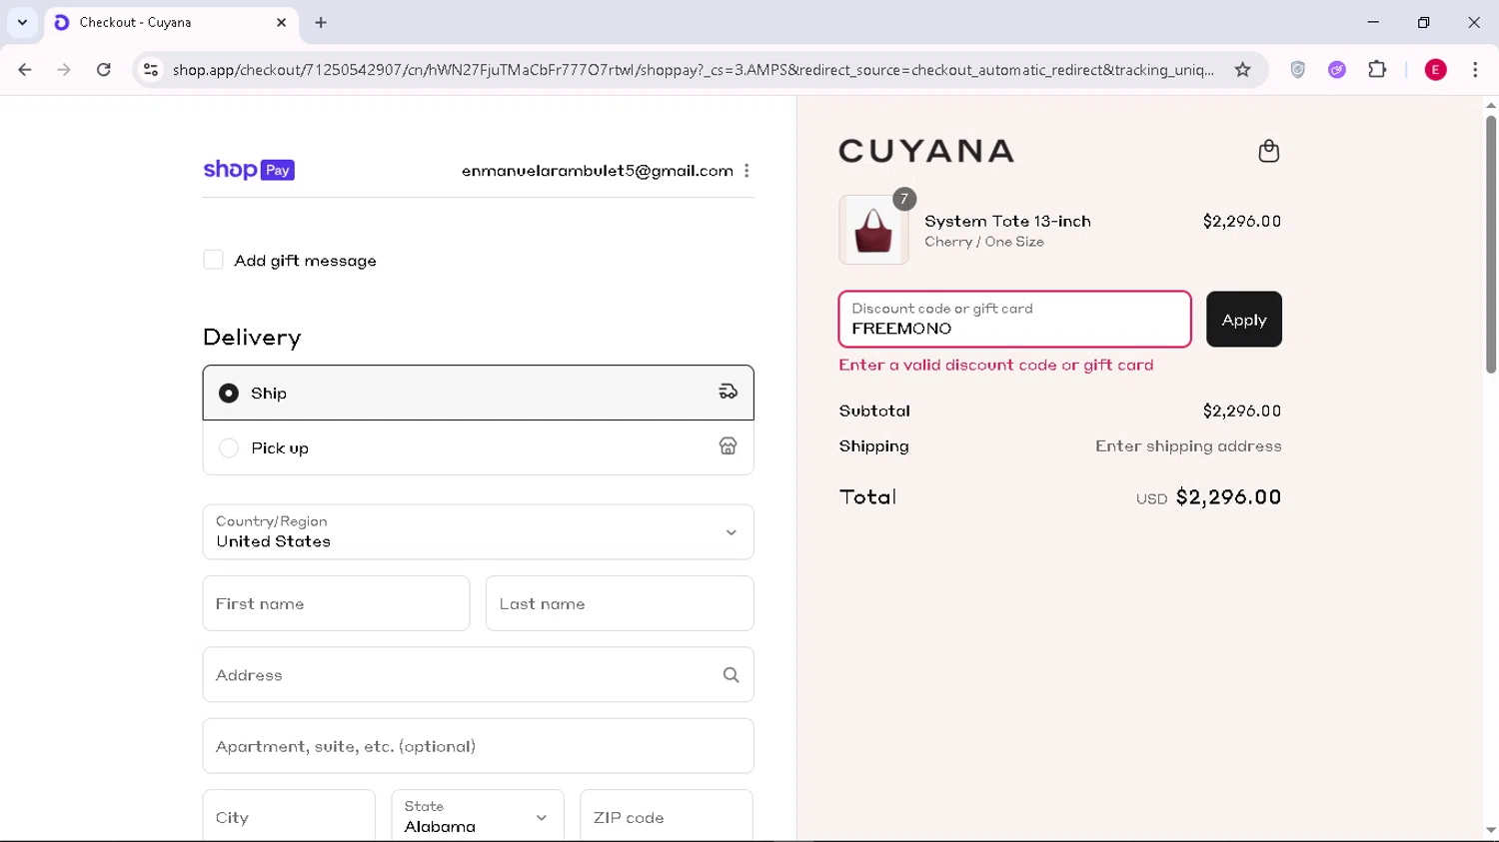
Task: Open the purple round extension icon
Action: pos(1337,70)
